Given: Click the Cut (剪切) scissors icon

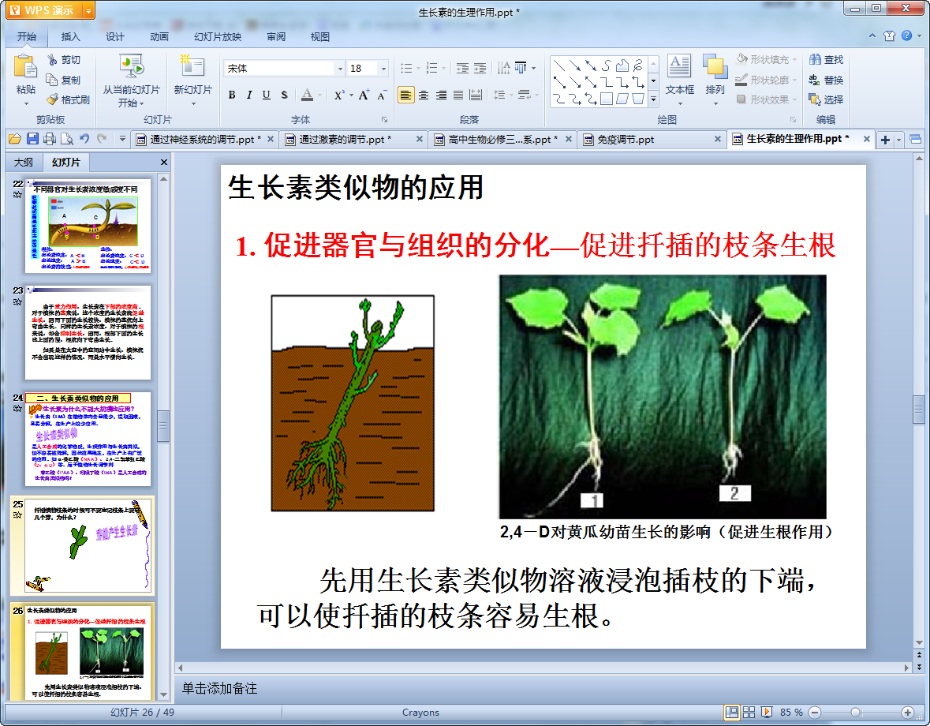Looking at the screenshot, I should (x=53, y=59).
